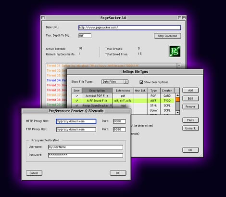Sort by the Description column header
Image resolution: width=226 pixels, height=197 pixels.
click(x=97, y=91)
